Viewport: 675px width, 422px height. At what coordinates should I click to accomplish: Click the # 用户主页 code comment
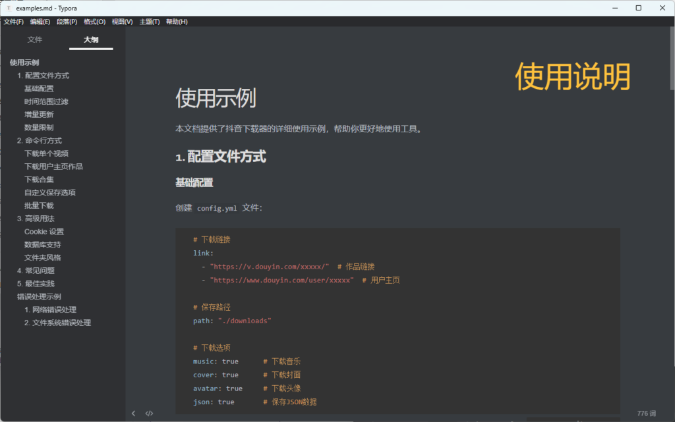381,280
